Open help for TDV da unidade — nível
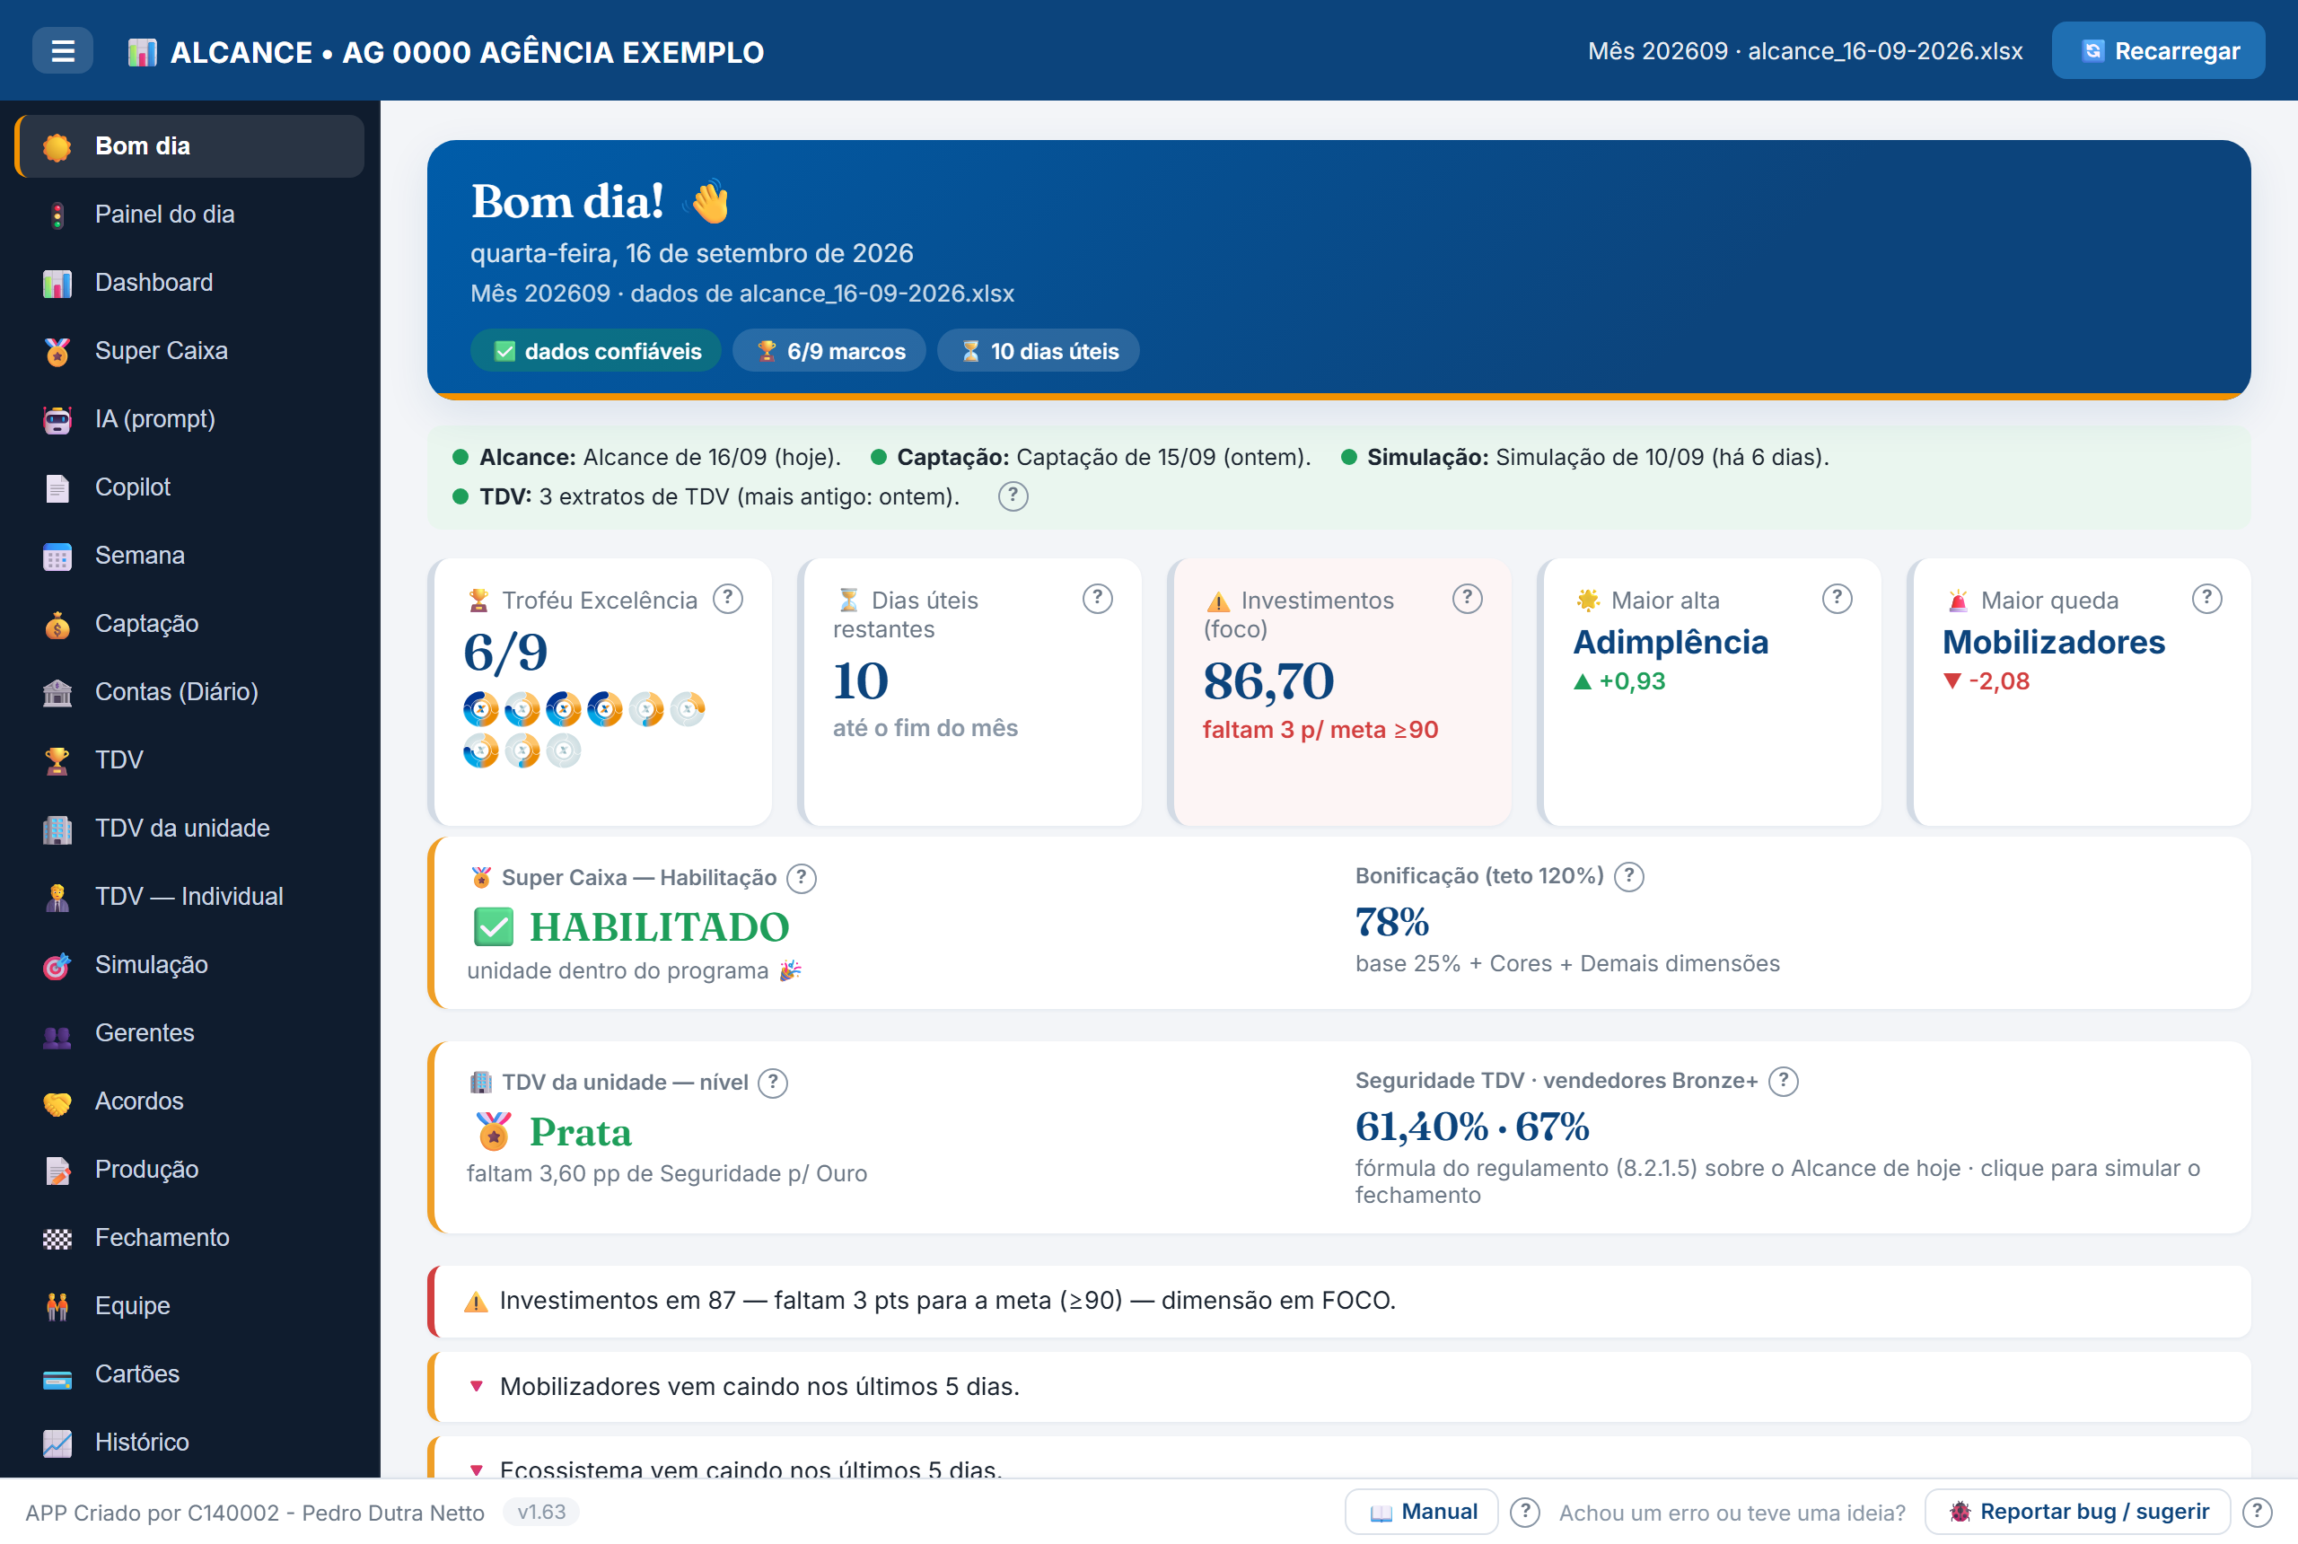 [773, 1083]
